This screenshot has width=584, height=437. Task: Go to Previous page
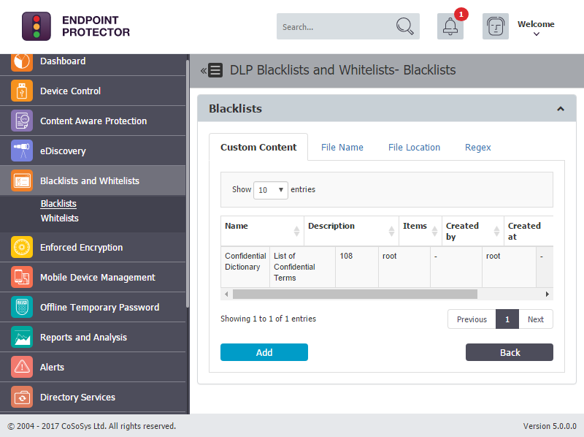click(472, 319)
